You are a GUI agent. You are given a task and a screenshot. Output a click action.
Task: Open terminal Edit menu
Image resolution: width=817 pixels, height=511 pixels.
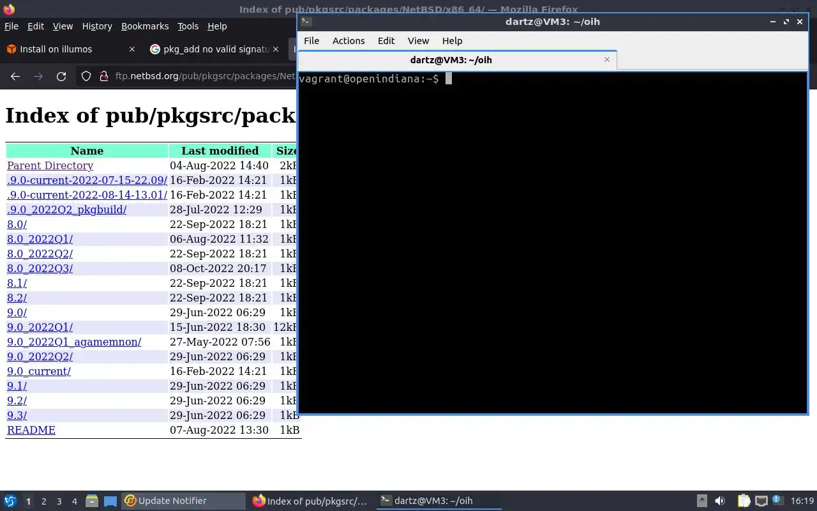(386, 40)
